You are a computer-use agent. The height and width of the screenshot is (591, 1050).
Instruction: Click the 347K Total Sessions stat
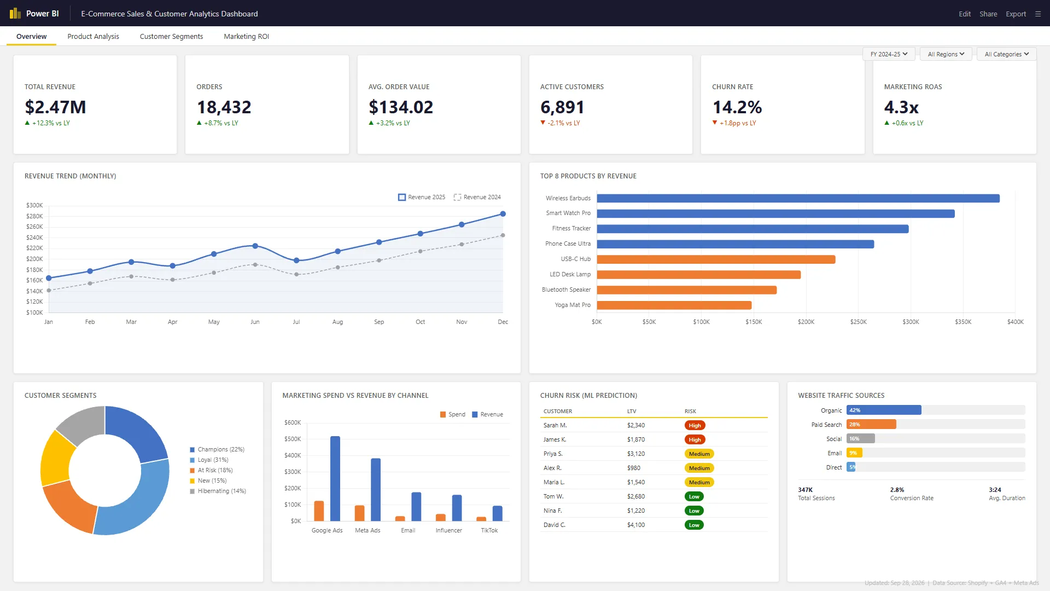pos(816,494)
